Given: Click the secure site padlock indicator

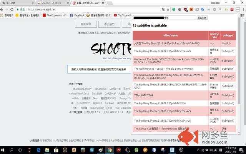Looking at the screenshot, I should 17,9.
